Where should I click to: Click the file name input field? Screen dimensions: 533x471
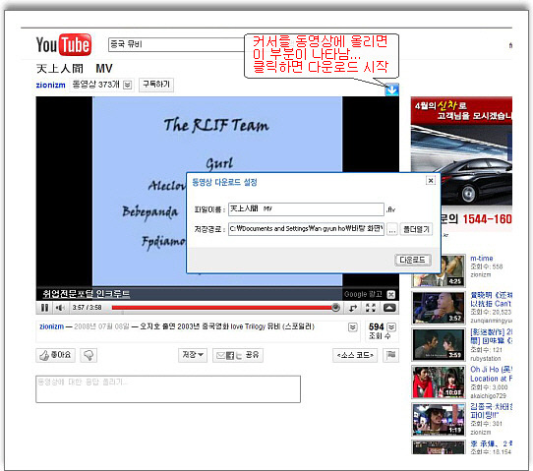tap(306, 209)
